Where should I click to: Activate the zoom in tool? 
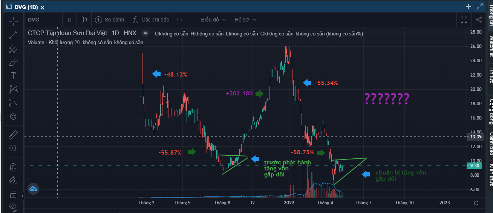[13, 148]
